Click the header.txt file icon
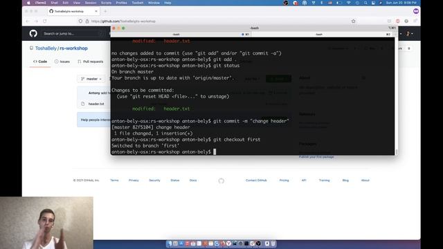 point(83,104)
